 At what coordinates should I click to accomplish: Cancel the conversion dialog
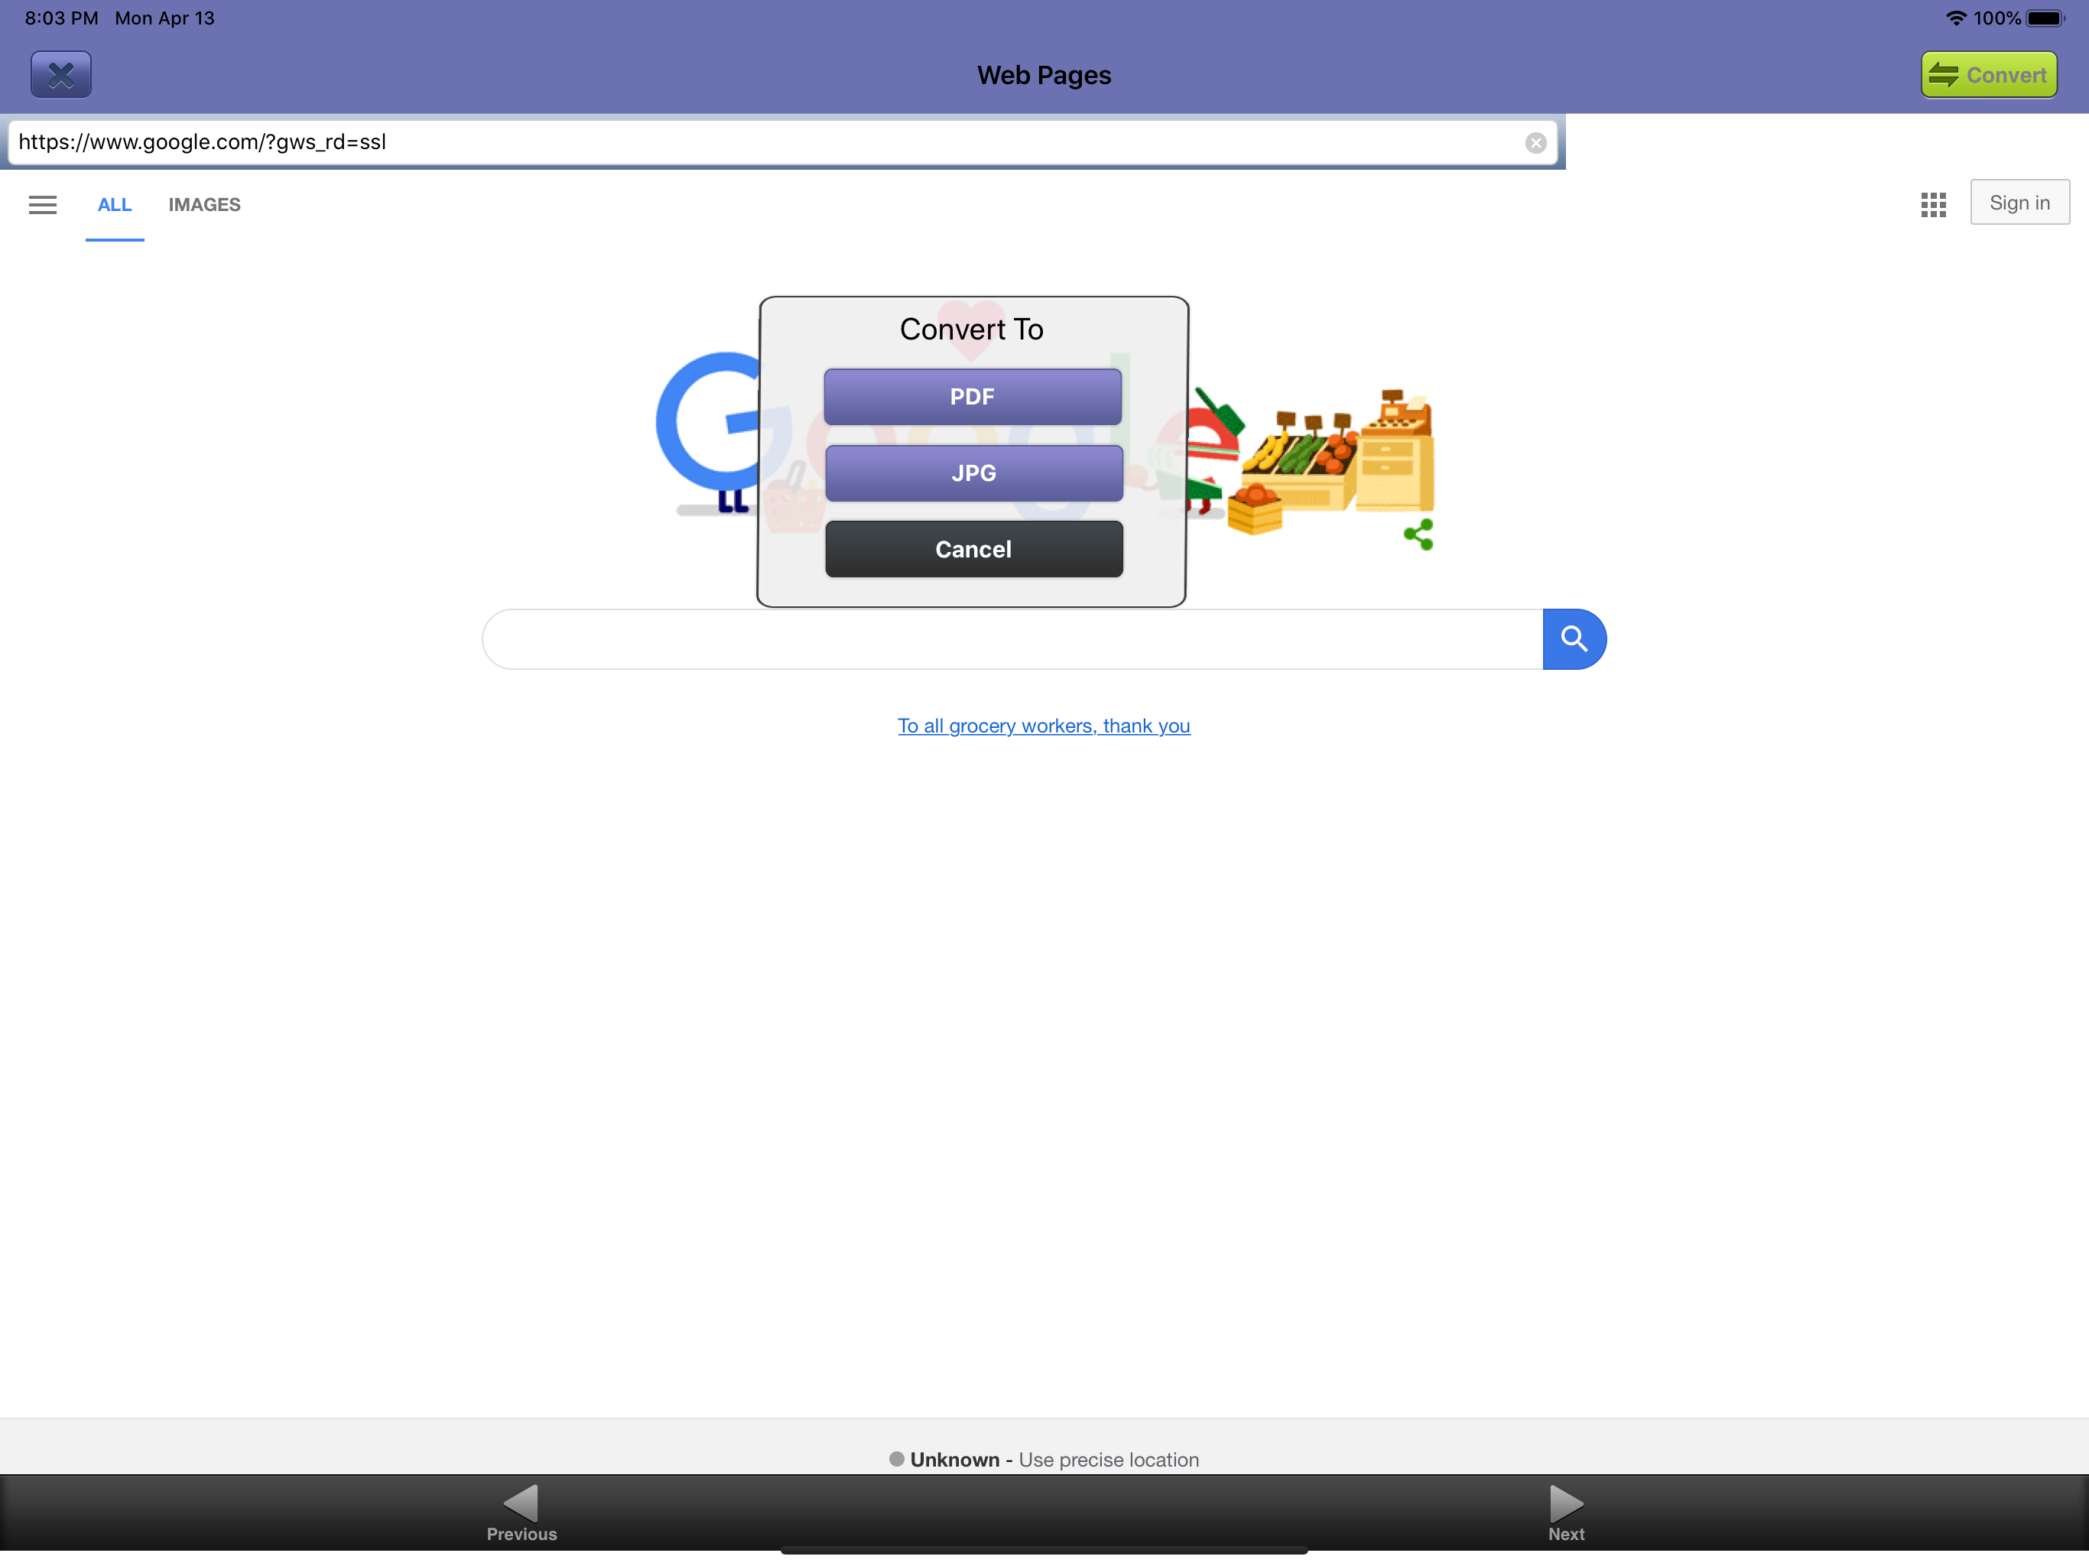coord(973,549)
